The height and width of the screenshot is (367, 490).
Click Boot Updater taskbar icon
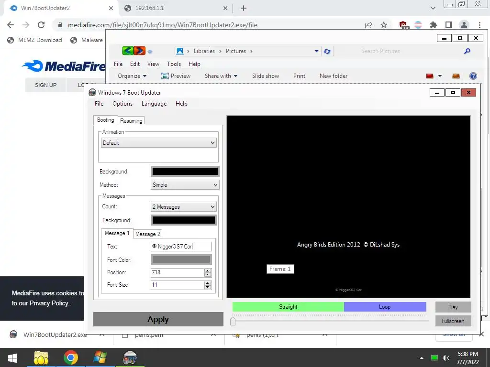click(x=130, y=357)
